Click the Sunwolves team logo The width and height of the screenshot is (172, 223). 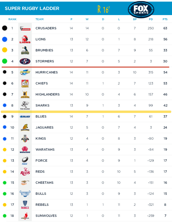[x=25, y=216]
